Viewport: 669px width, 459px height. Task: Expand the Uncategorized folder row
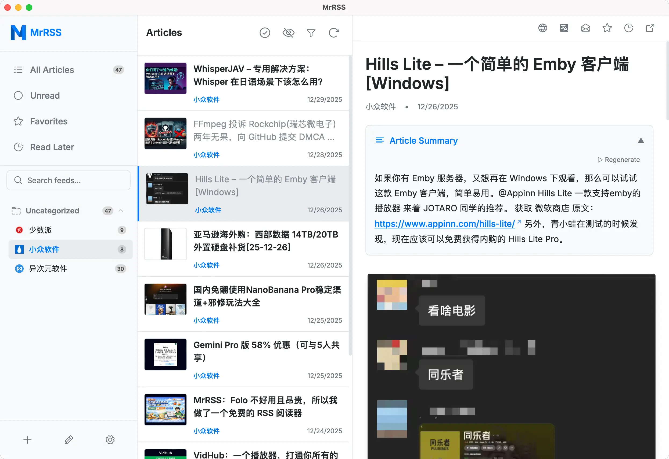52,210
